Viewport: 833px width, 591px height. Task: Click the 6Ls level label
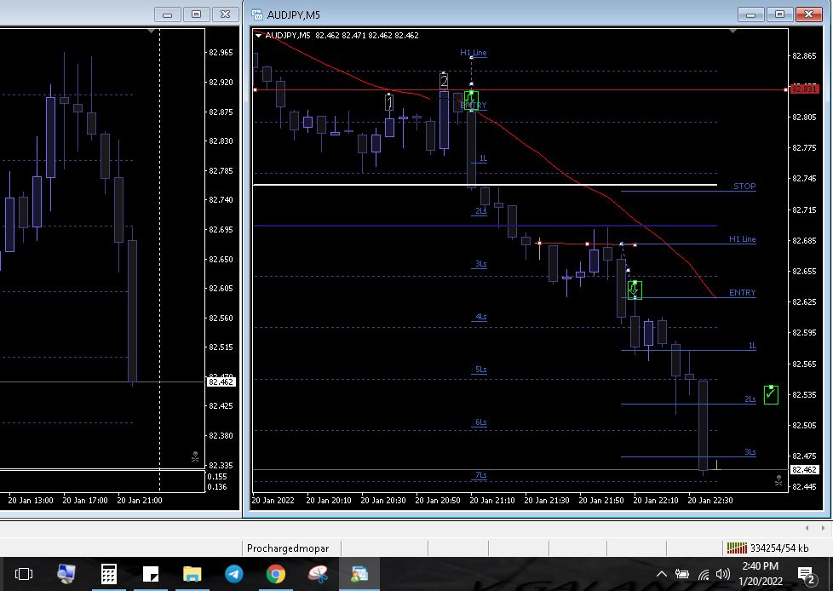point(480,422)
